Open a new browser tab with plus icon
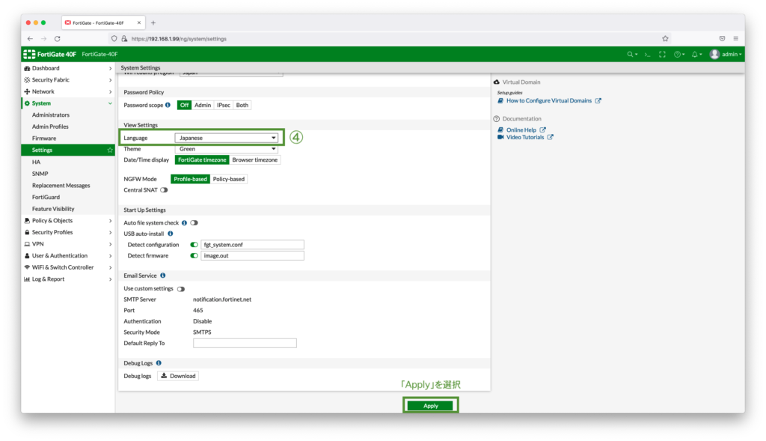766x441 pixels. [153, 22]
